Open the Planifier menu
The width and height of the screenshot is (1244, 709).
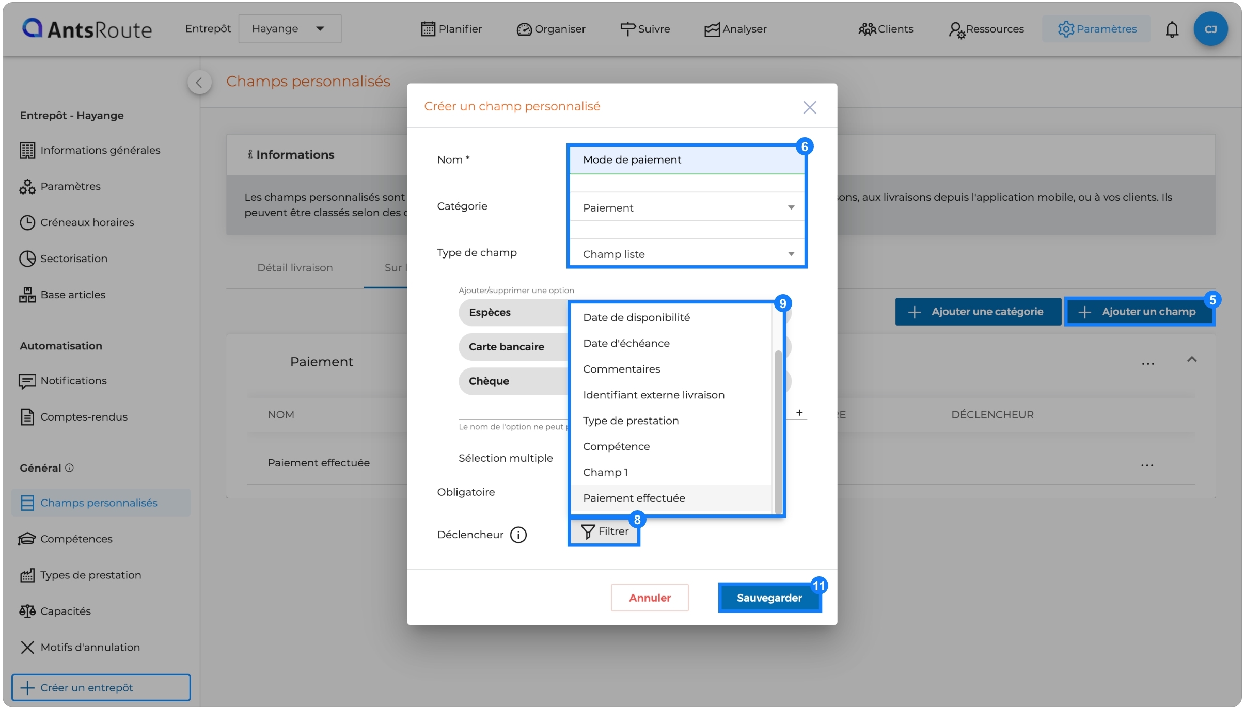coord(451,29)
